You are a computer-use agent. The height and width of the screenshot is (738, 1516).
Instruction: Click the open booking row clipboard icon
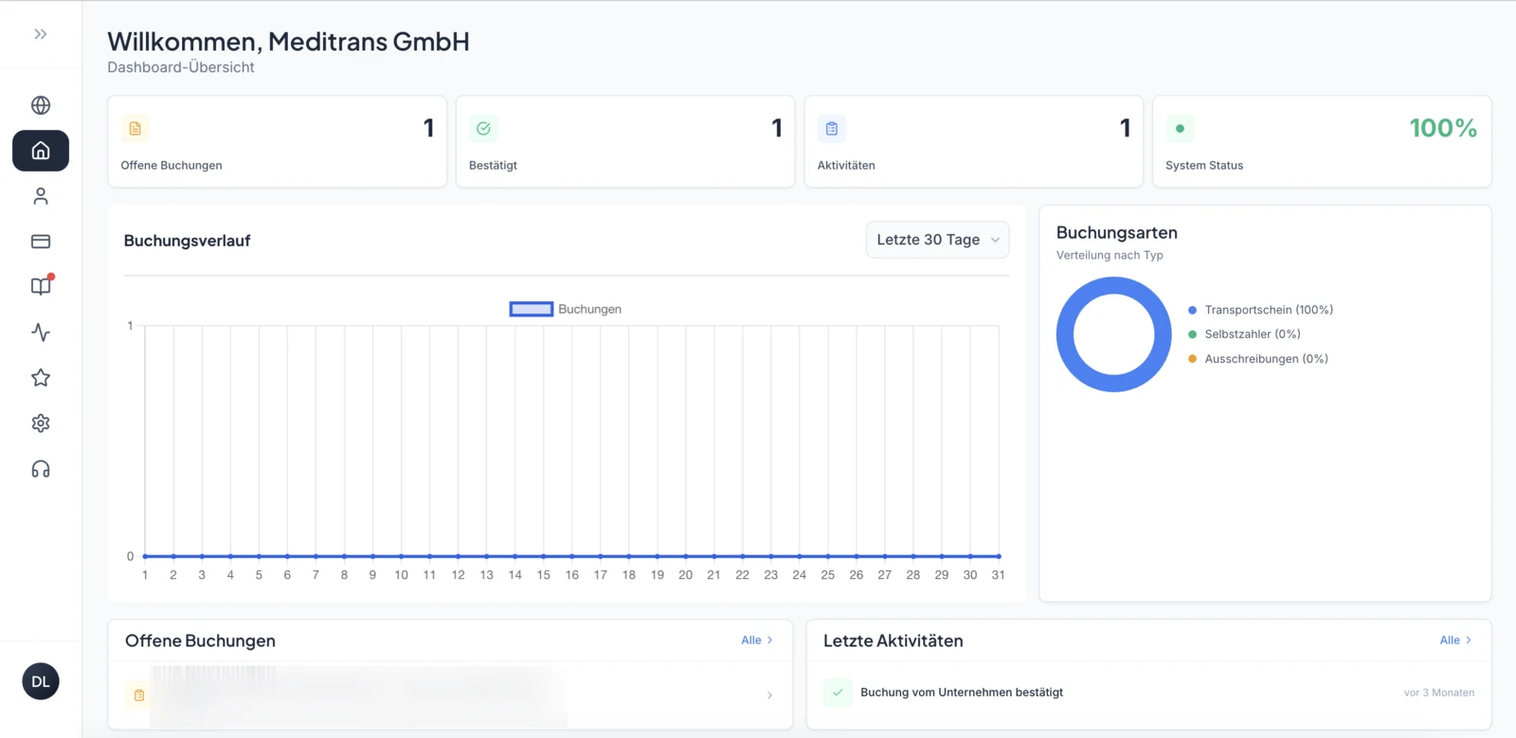pyautogui.click(x=139, y=695)
